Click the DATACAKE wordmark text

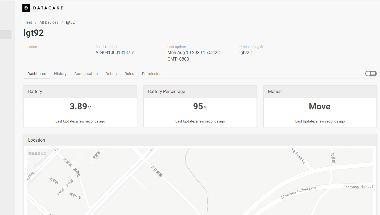click(x=48, y=8)
